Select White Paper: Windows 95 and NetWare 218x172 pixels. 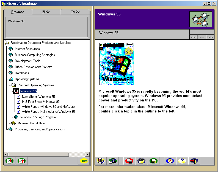(48, 107)
